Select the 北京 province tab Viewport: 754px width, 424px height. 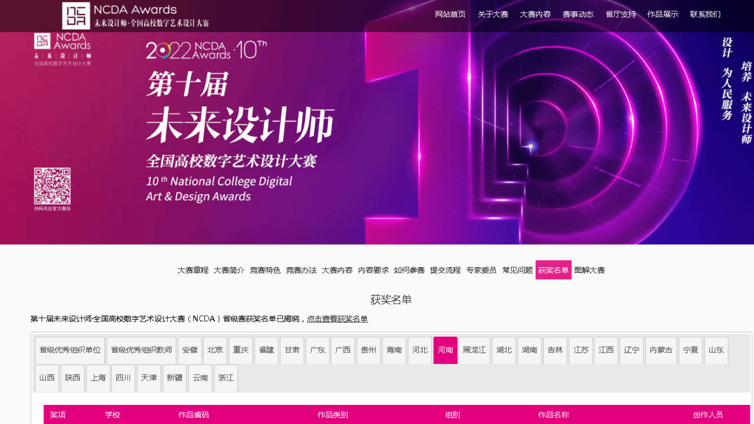(x=215, y=350)
